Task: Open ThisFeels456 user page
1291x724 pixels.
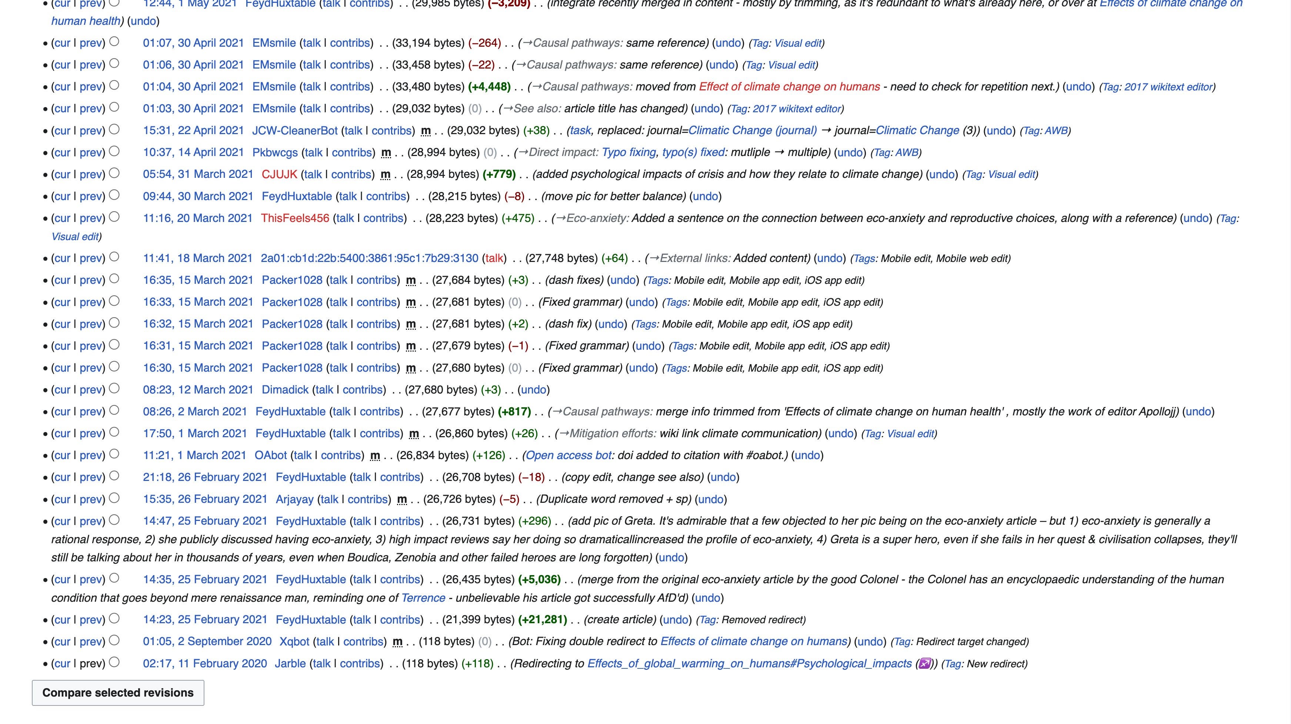Action: click(295, 218)
